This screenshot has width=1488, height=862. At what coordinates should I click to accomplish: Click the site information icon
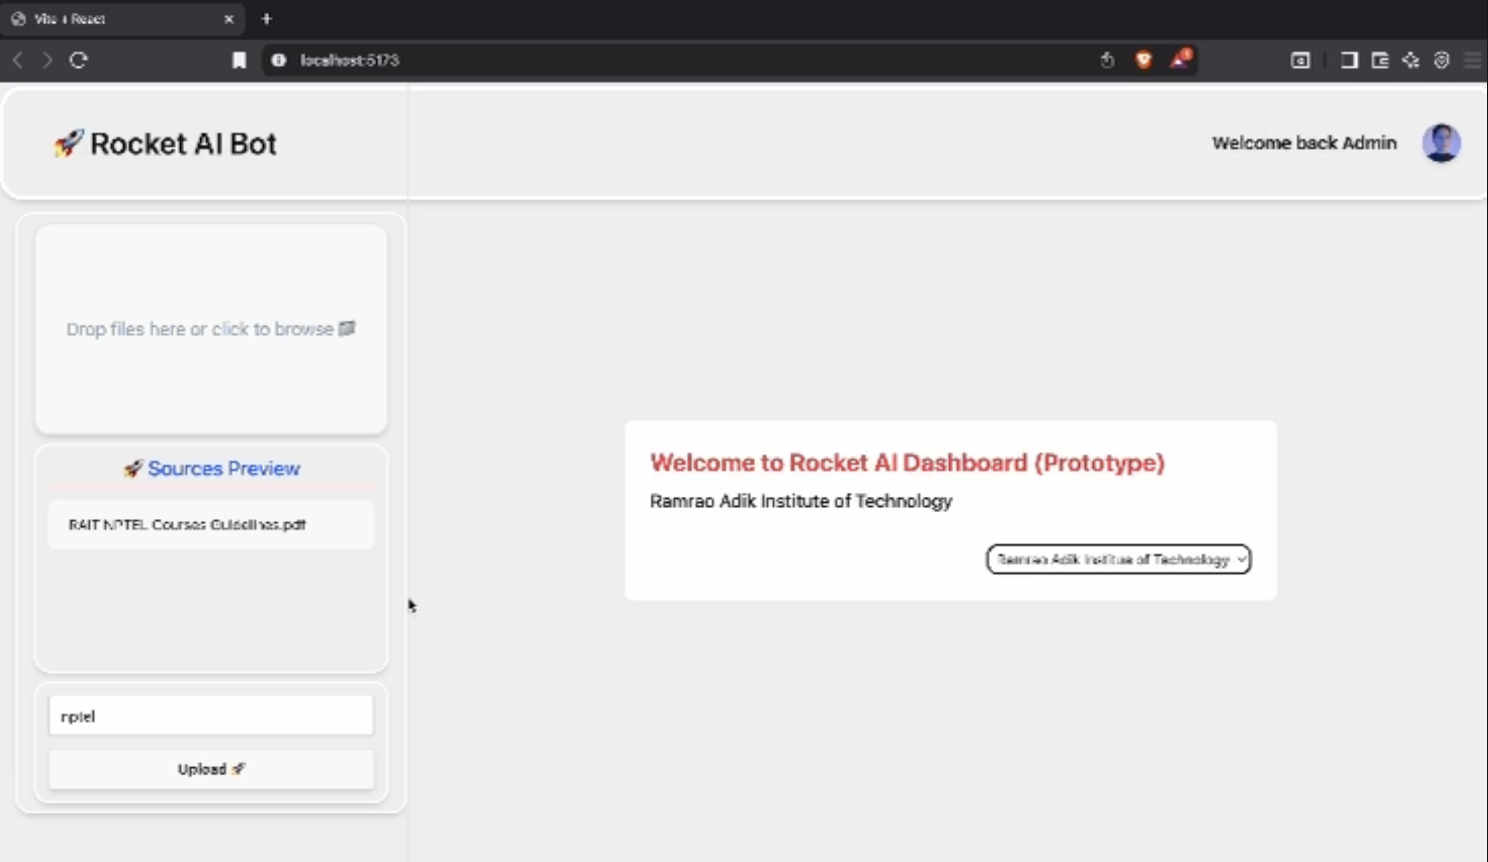pos(279,60)
